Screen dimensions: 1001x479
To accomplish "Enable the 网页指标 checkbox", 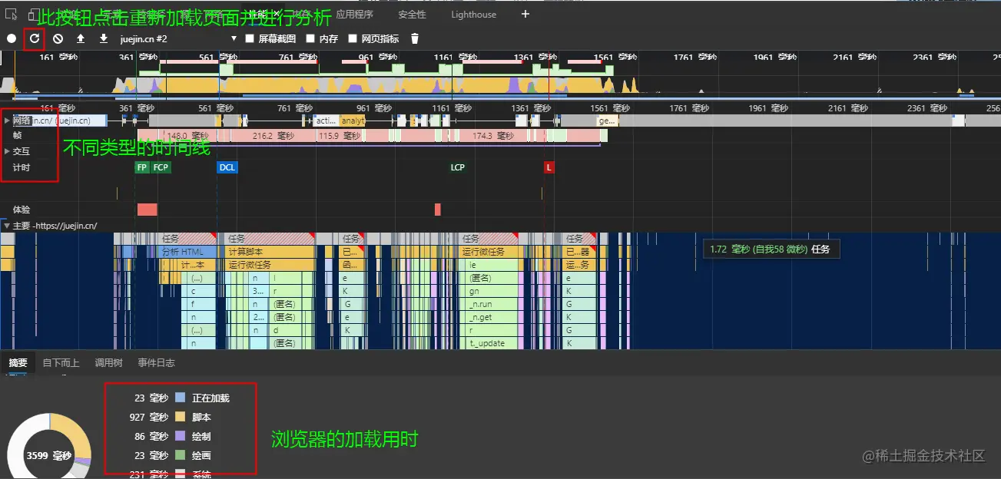I will click(x=353, y=38).
